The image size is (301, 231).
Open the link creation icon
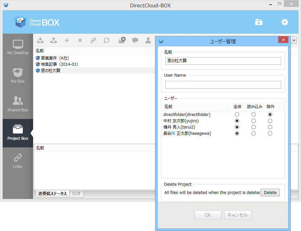click(93, 40)
